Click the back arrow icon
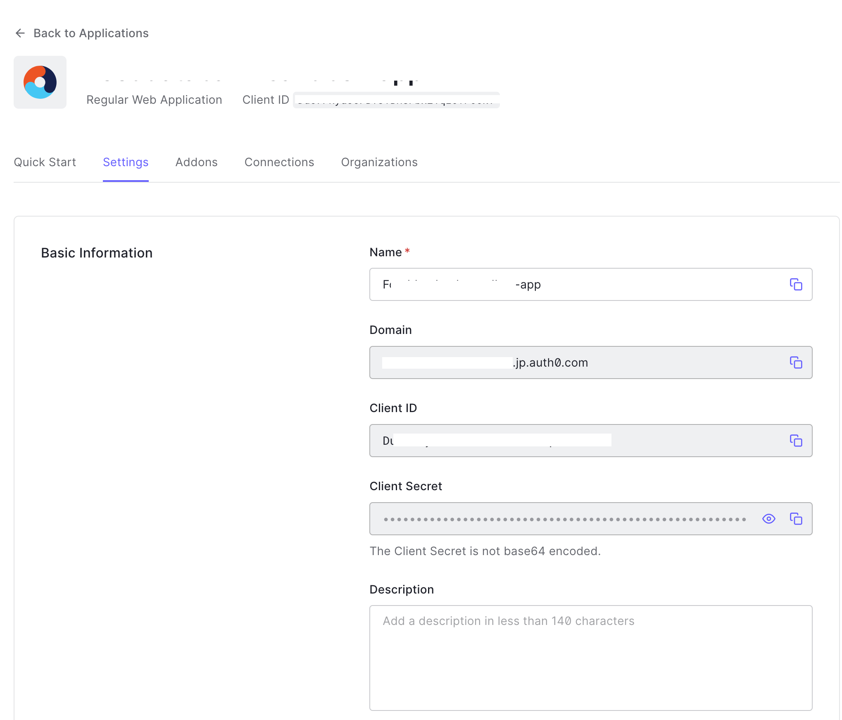842x720 pixels. (20, 33)
